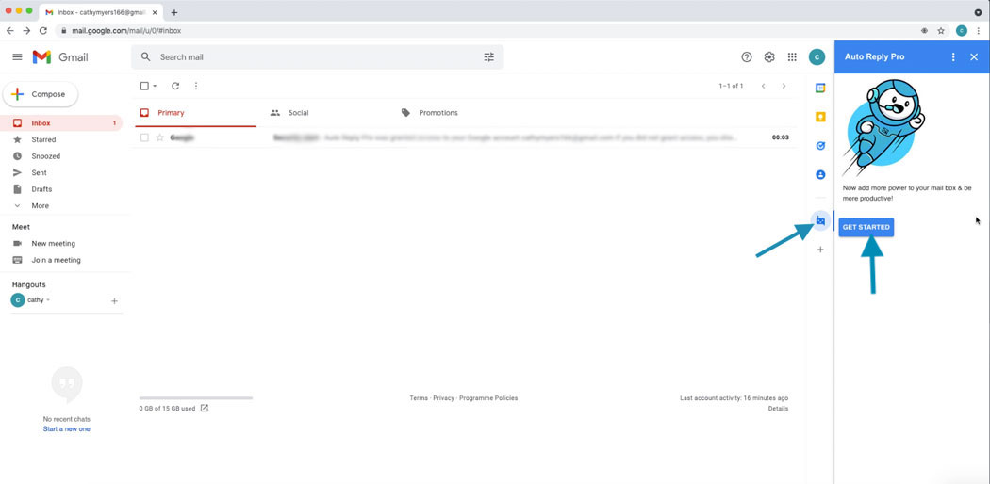The image size is (990, 484).
Task: Click the Compose button
Action: tap(41, 94)
